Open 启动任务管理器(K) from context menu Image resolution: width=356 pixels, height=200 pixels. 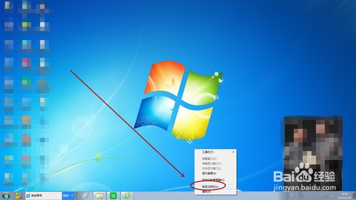(215, 180)
